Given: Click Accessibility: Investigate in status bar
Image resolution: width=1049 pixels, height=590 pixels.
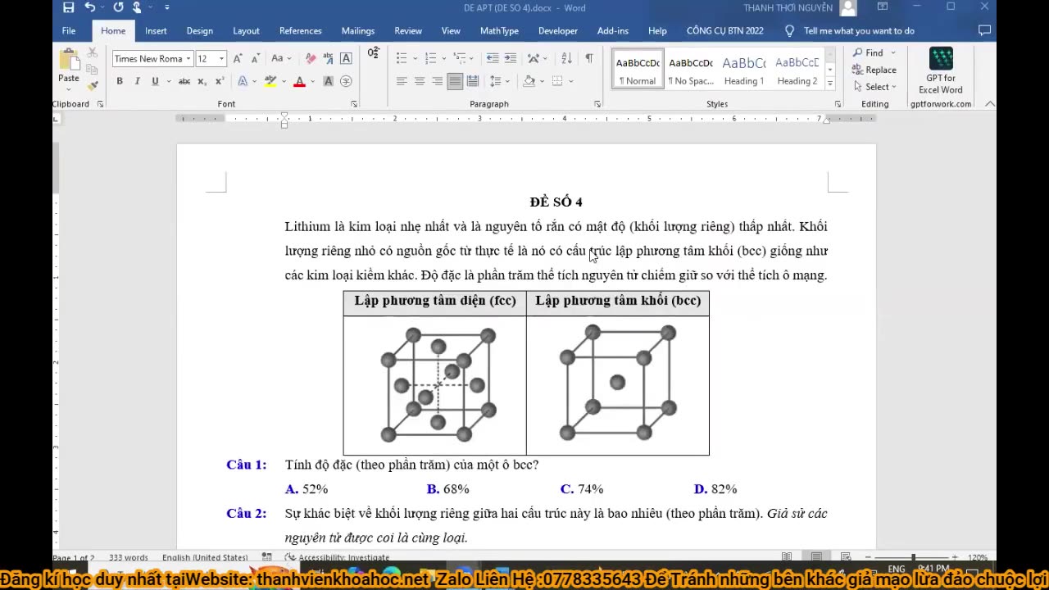Looking at the screenshot, I should click(338, 557).
